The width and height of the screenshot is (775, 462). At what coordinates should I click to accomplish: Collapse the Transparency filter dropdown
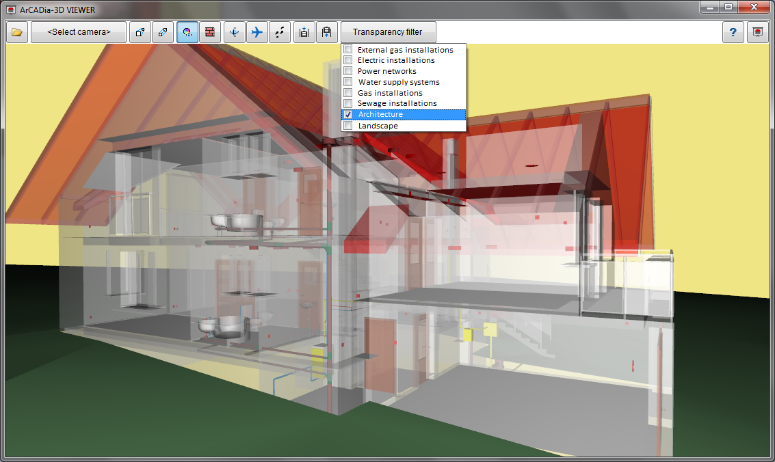pyautogui.click(x=387, y=32)
